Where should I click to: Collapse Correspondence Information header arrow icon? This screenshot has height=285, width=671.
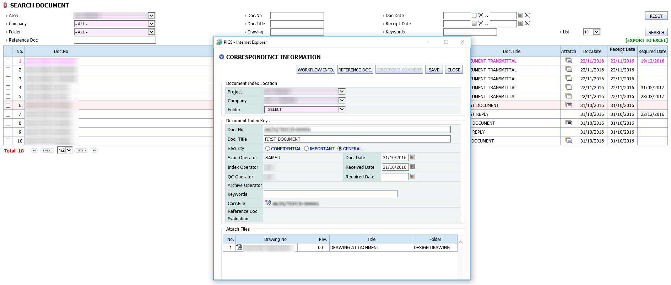[222, 57]
